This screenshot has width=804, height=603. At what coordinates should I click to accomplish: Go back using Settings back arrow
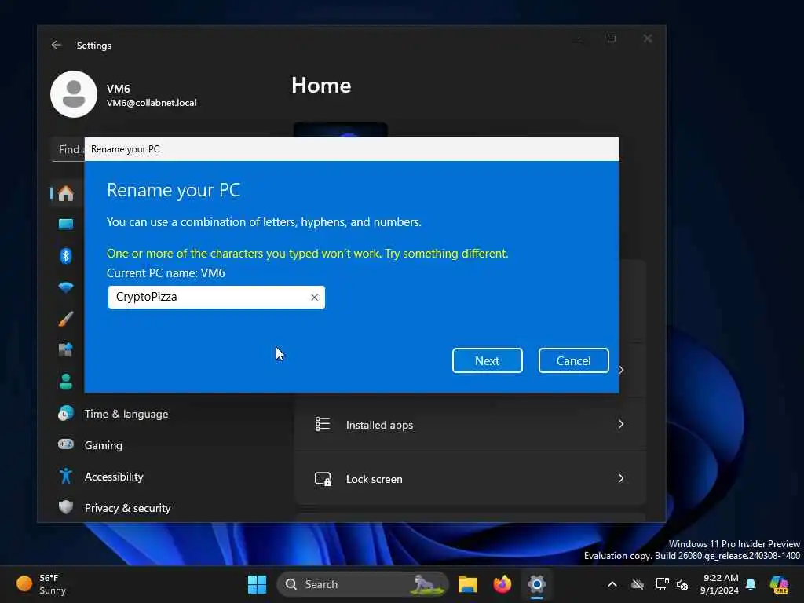pyautogui.click(x=57, y=45)
